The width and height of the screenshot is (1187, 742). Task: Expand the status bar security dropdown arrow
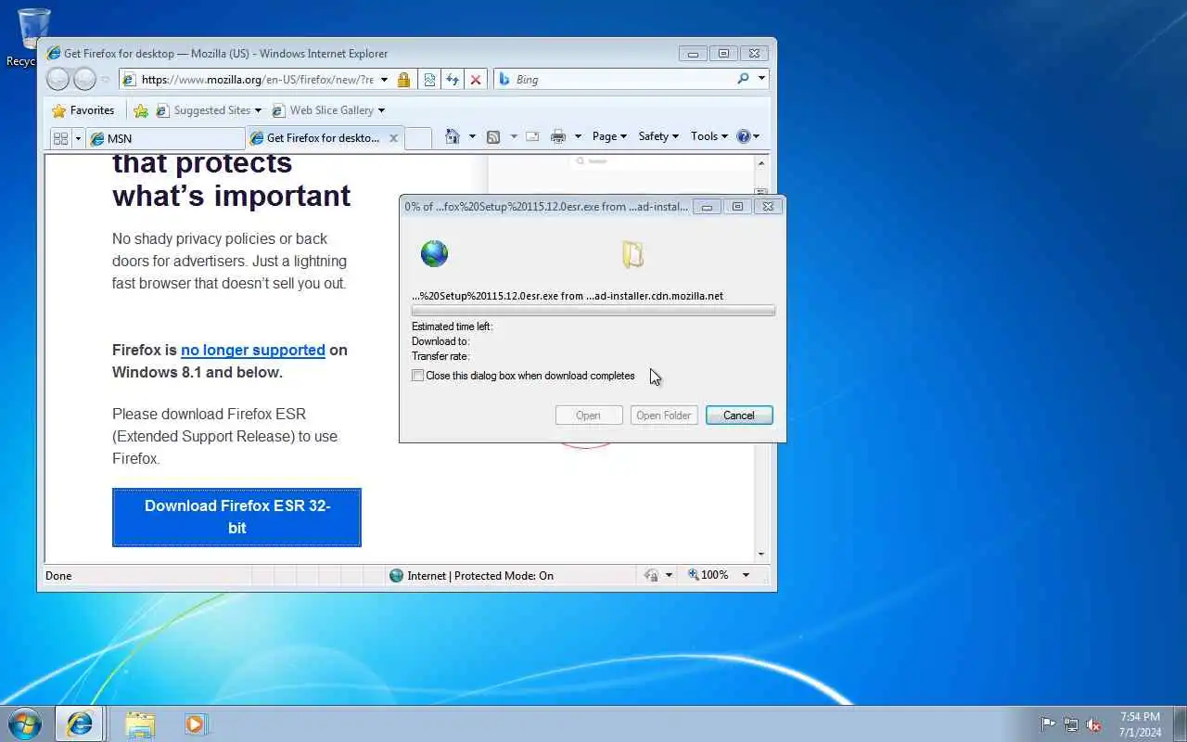pos(669,575)
